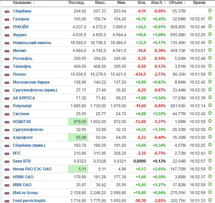Open the АК АЛРОСА stock link
This screenshot has height=203, width=215.
pyautogui.click(x=24, y=98)
